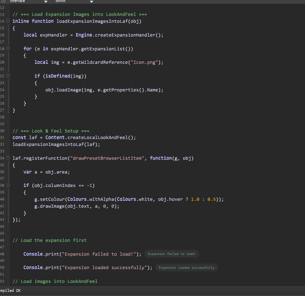Fold the obj.columnIndex if block
Screen dimensions: 305x296
click(x=8, y=185)
